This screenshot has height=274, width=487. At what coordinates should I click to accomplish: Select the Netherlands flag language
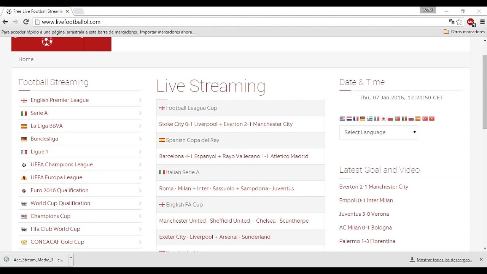click(349, 119)
